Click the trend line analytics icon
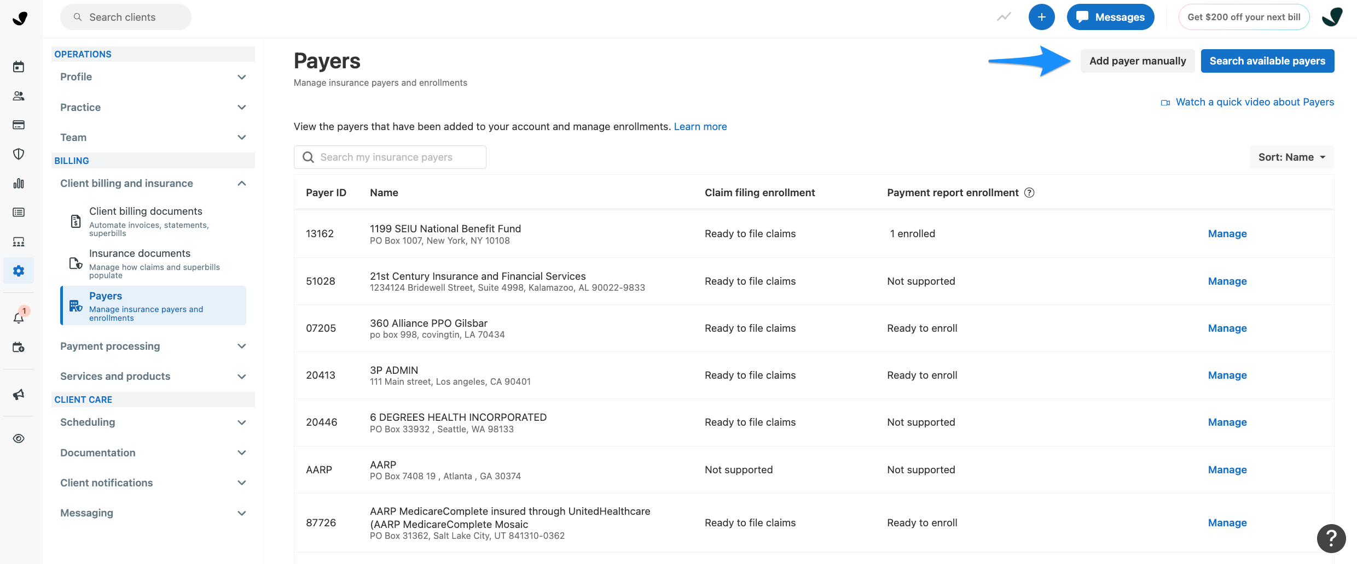 [1004, 17]
